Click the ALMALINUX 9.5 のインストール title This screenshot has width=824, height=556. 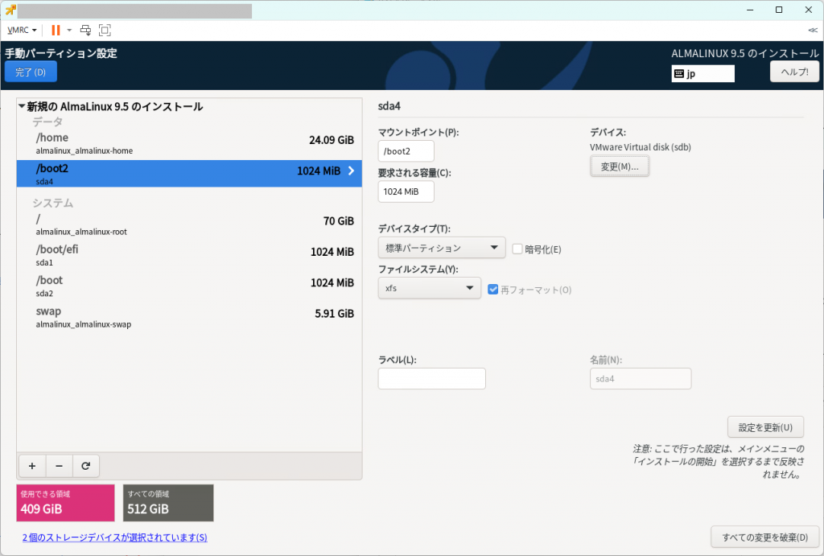point(745,54)
